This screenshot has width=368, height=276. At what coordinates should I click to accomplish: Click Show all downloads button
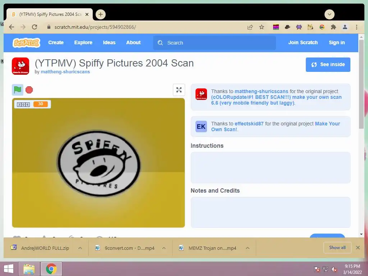[x=337, y=248]
